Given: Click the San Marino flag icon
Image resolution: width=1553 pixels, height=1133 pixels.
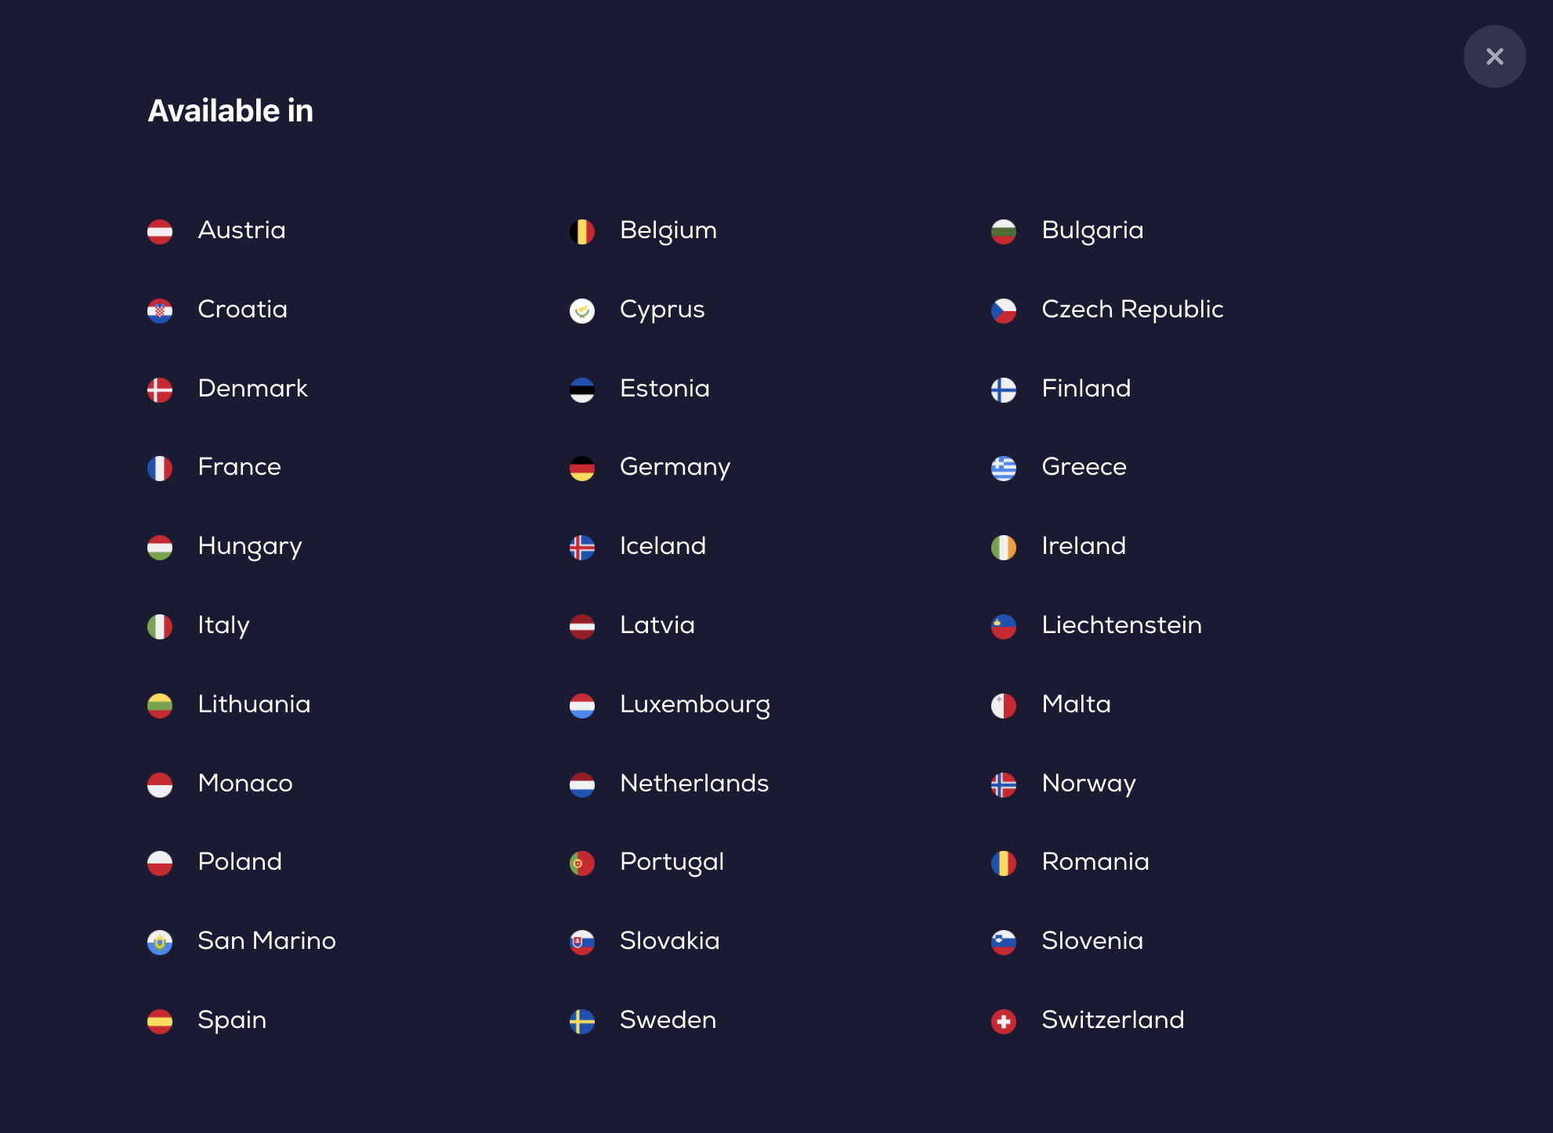Looking at the screenshot, I should click(160, 943).
